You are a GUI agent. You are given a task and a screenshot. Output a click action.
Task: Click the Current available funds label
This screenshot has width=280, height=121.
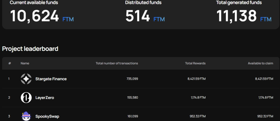34,2
